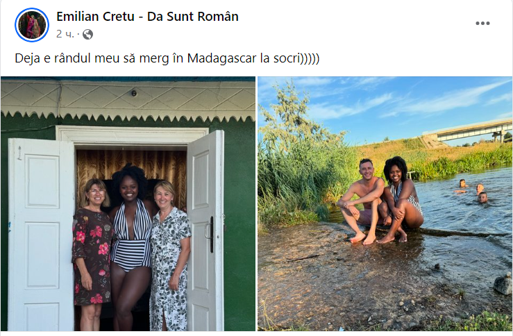Screen dimensions: 513x336
Task: Click the globe public audience icon
Action: (x=87, y=34)
